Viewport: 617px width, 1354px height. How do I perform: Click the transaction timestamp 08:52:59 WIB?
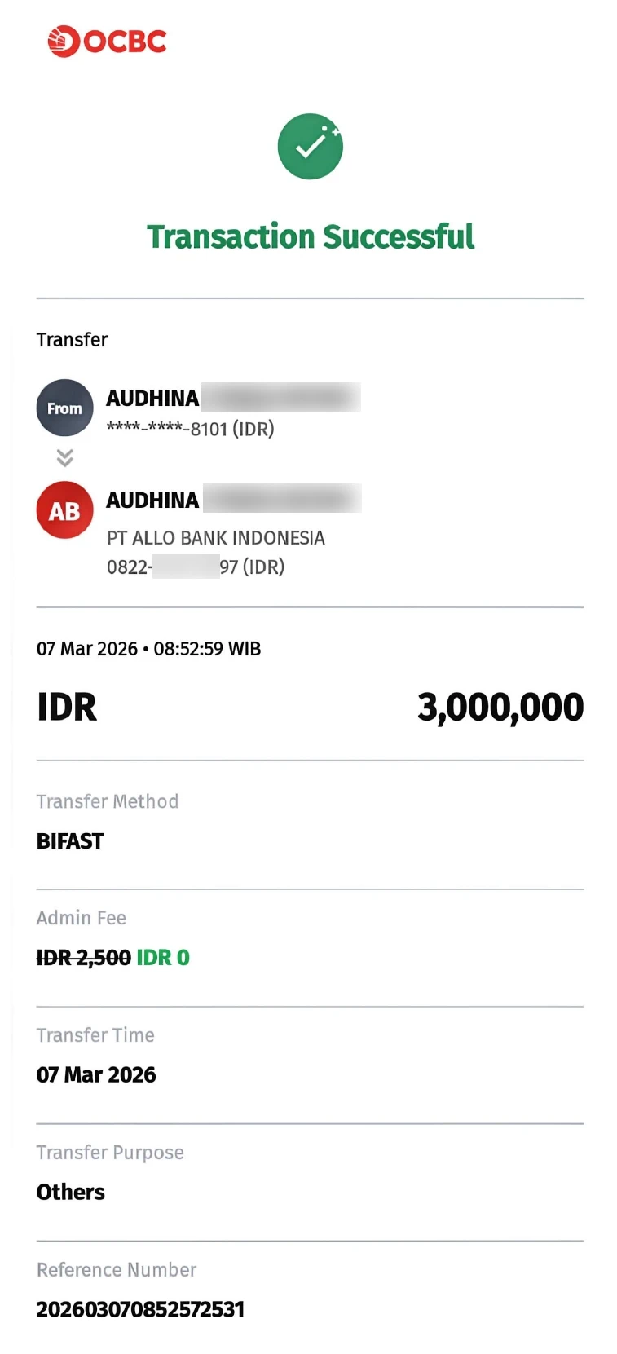coord(206,649)
